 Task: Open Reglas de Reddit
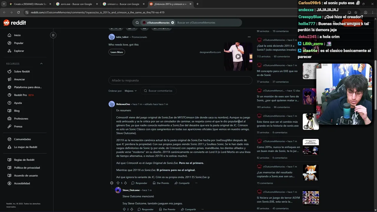click(24, 160)
